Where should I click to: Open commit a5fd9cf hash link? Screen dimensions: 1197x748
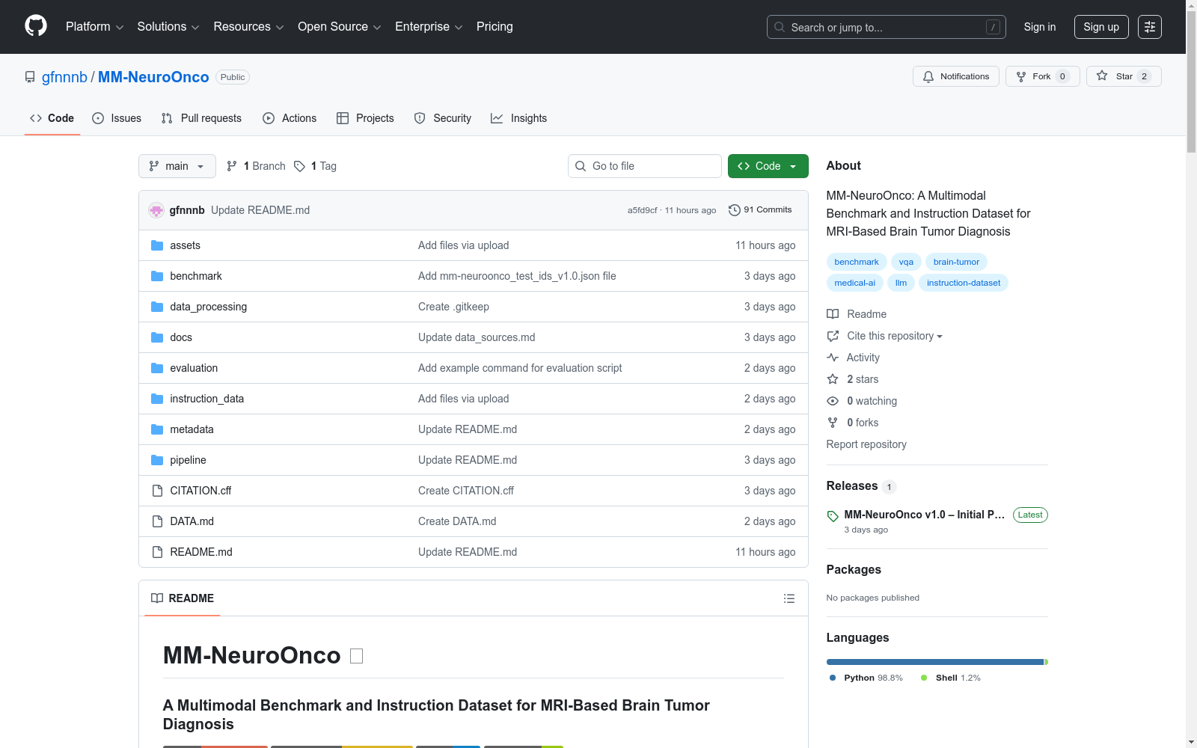(643, 210)
